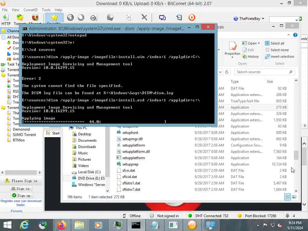Viewport: 308px width, 231px height.
Task: Click the Sign in button in BitComet
Action: click(20, 189)
